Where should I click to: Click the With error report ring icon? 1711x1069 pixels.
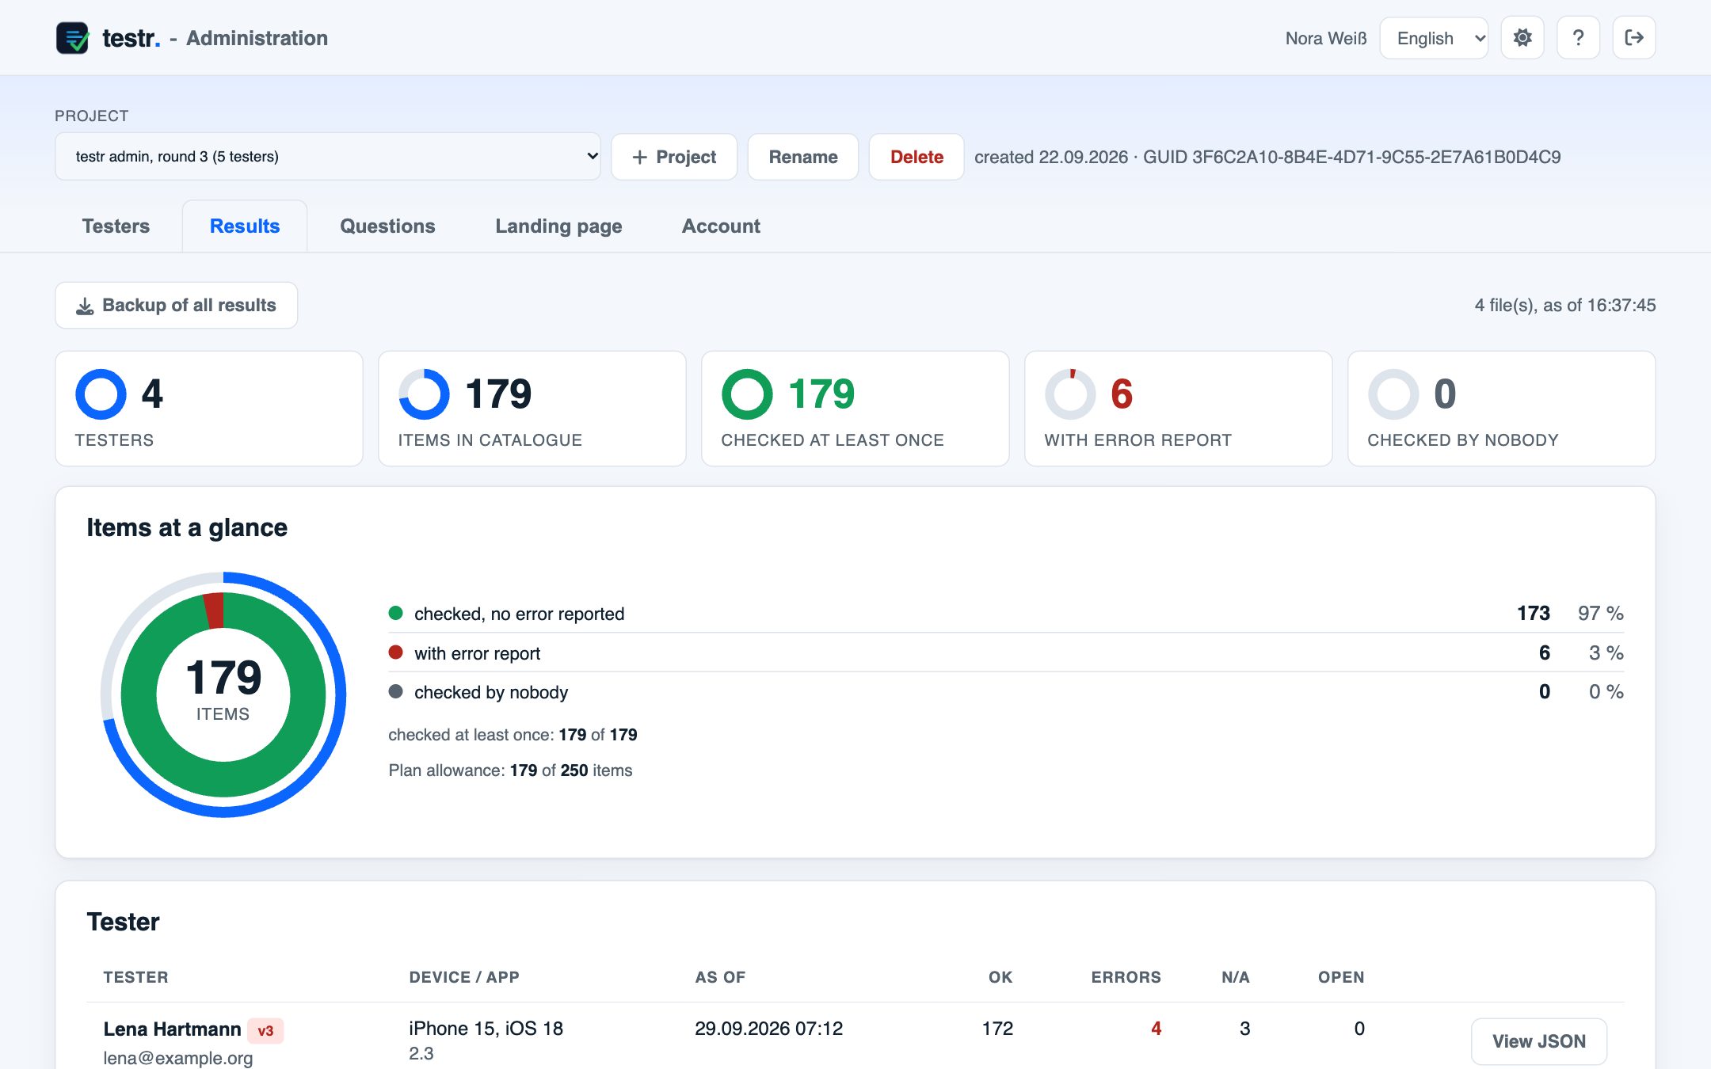[x=1070, y=394]
